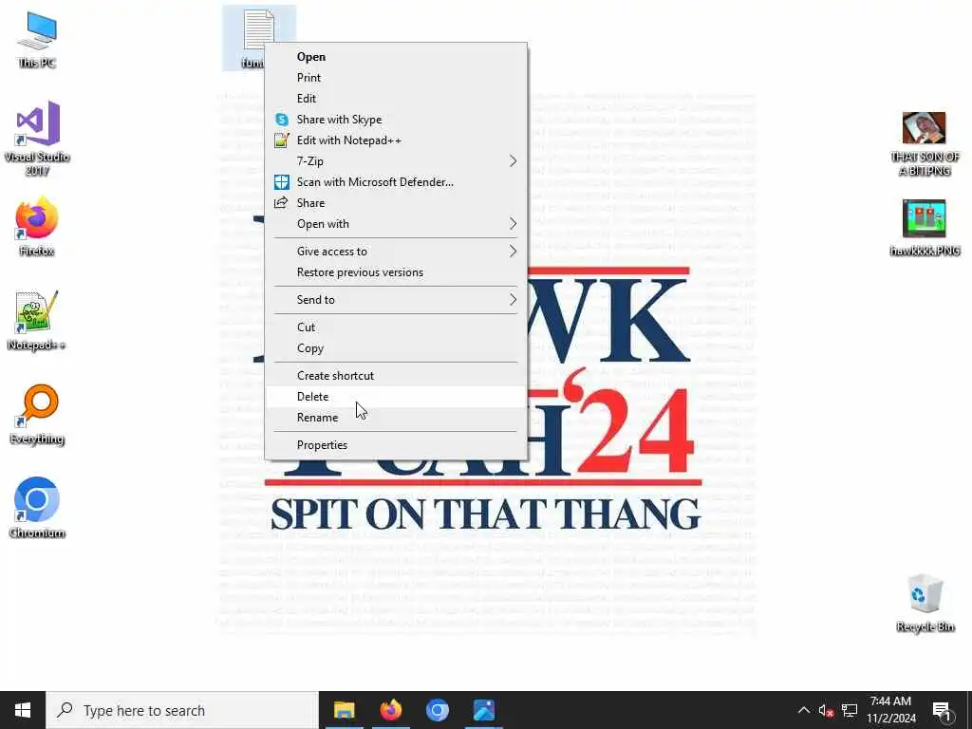Select Restore previous versions
The image size is (972, 729).
[396, 272]
